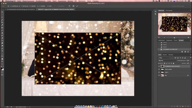
Task: Select the Rectangular Marquee tool
Action: tap(2, 15)
